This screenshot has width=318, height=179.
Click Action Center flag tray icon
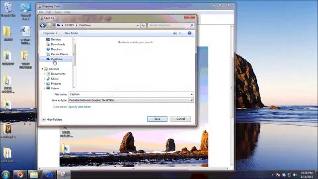click(278, 175)
